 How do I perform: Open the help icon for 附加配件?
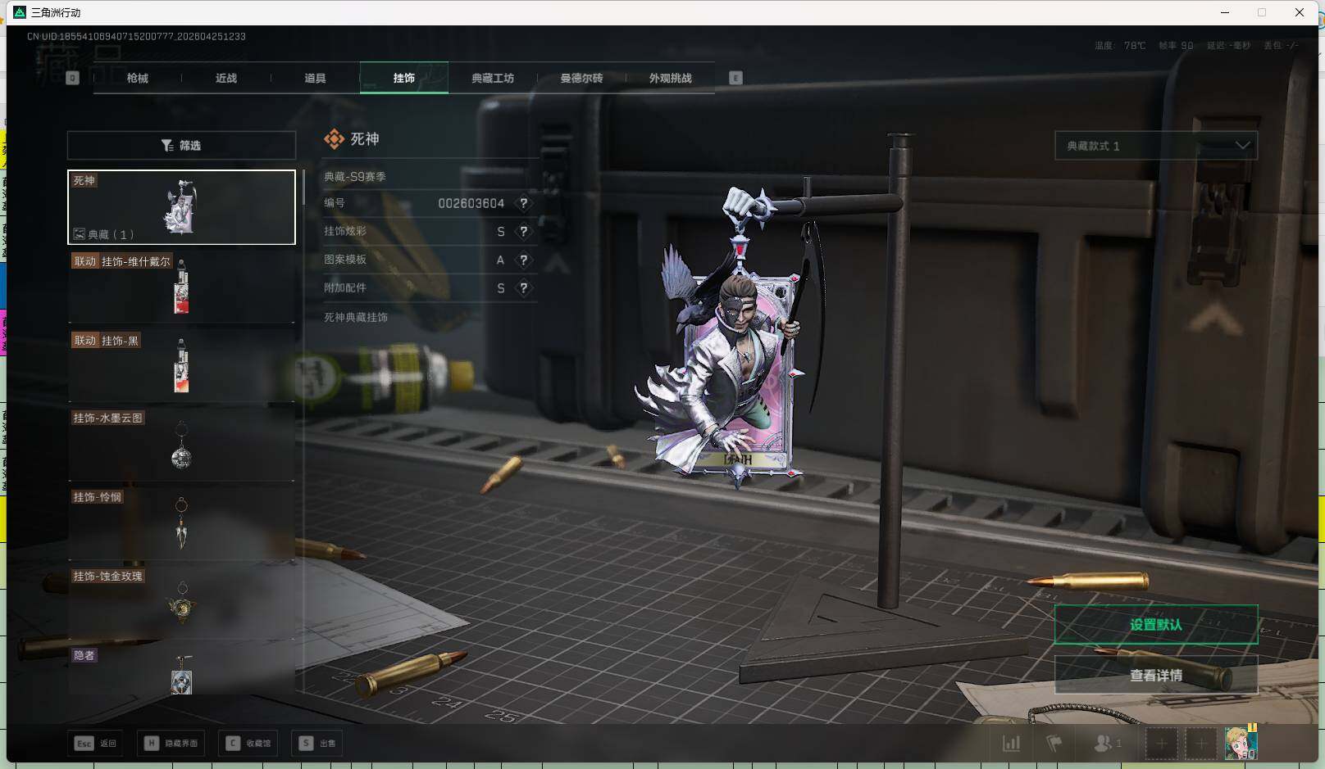[523, 288]
